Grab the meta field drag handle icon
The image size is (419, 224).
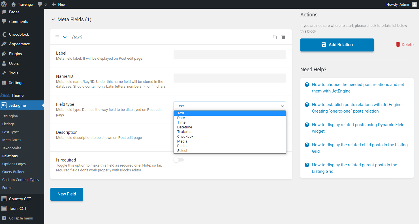pos(57,37)
